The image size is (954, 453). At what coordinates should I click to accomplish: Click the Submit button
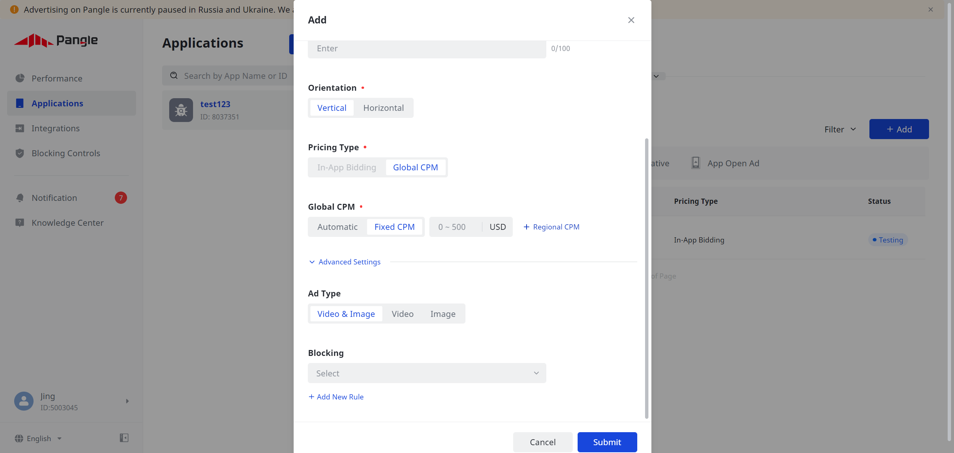pos(607,442)
